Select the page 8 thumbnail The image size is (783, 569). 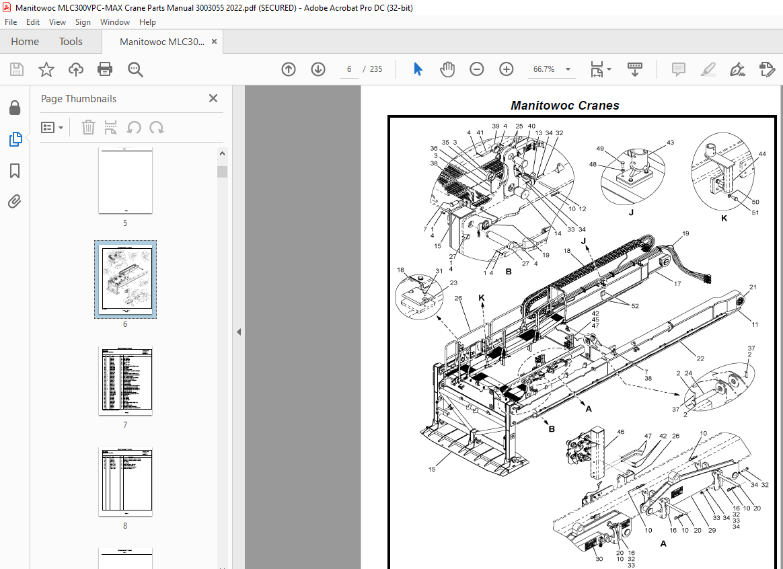tap(125, 481)
